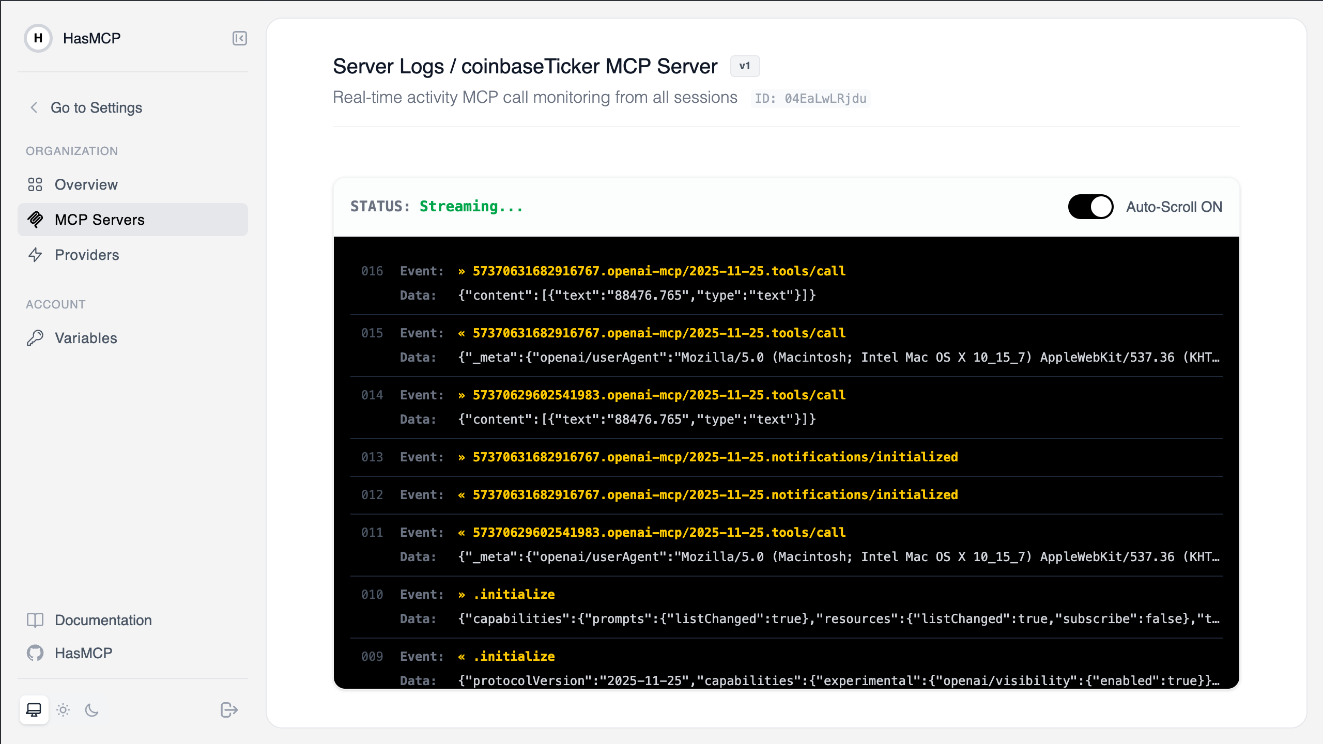Viewport: 1323px width, 744px height.
Task: Click the Go to Settings link
Action: point(96,107)
